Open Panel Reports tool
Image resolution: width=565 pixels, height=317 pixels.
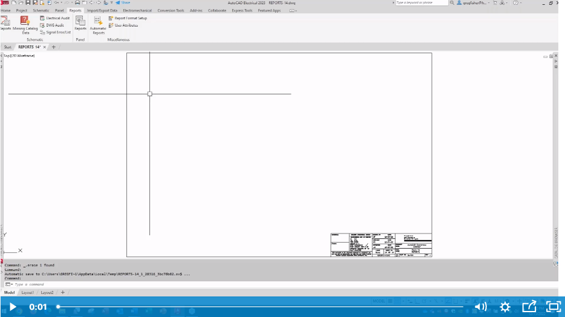tap(80, 23)
